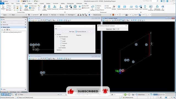Choose the Angle dimension tool
The width and height of the screenshot is (176, 99).
(x=97, y=8)
